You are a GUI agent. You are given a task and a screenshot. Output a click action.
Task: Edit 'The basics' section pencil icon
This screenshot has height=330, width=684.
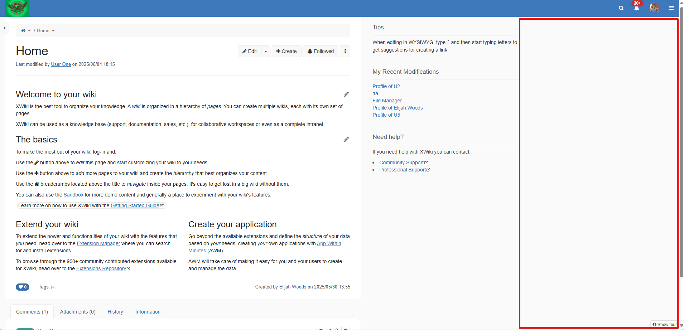346,139
